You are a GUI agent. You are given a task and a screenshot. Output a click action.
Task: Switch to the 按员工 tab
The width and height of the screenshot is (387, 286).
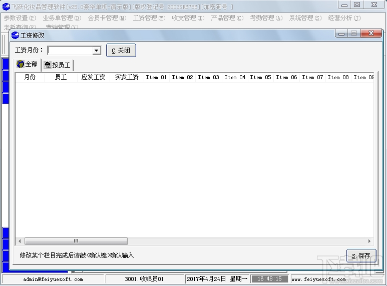57,65
